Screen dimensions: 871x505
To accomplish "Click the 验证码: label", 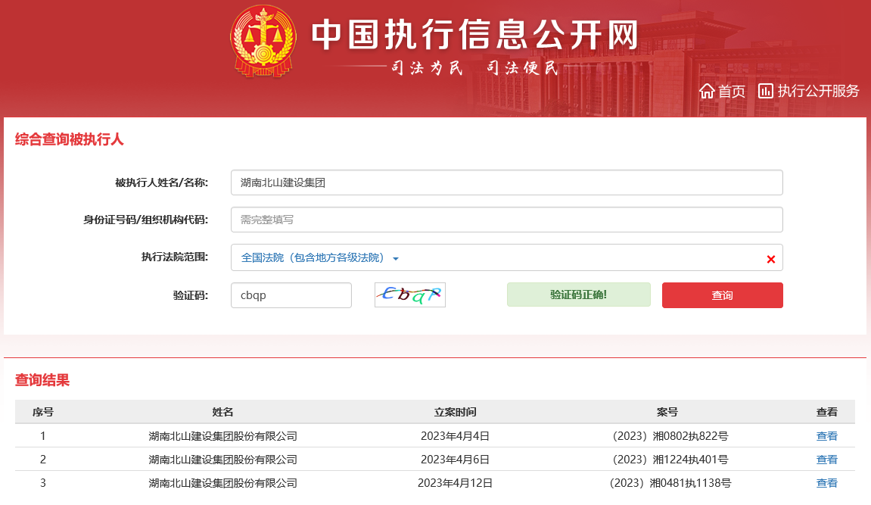I will 191,295.
